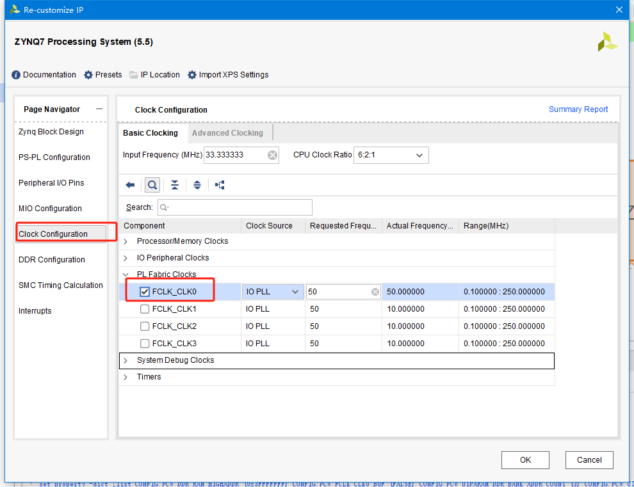Select FCLK_CLK1 clock source IO PLL cell
The height and width of the screenshot is (487, 634).
pos(273,309)
